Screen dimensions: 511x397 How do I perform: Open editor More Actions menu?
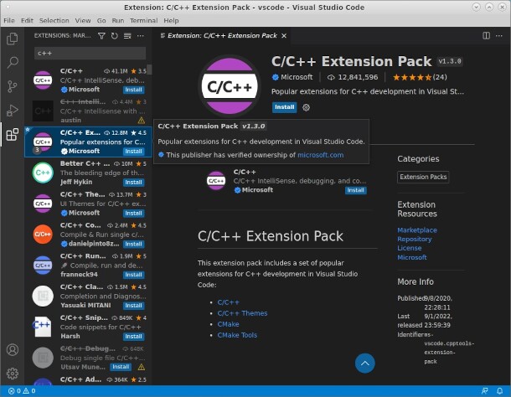point(499,35)
